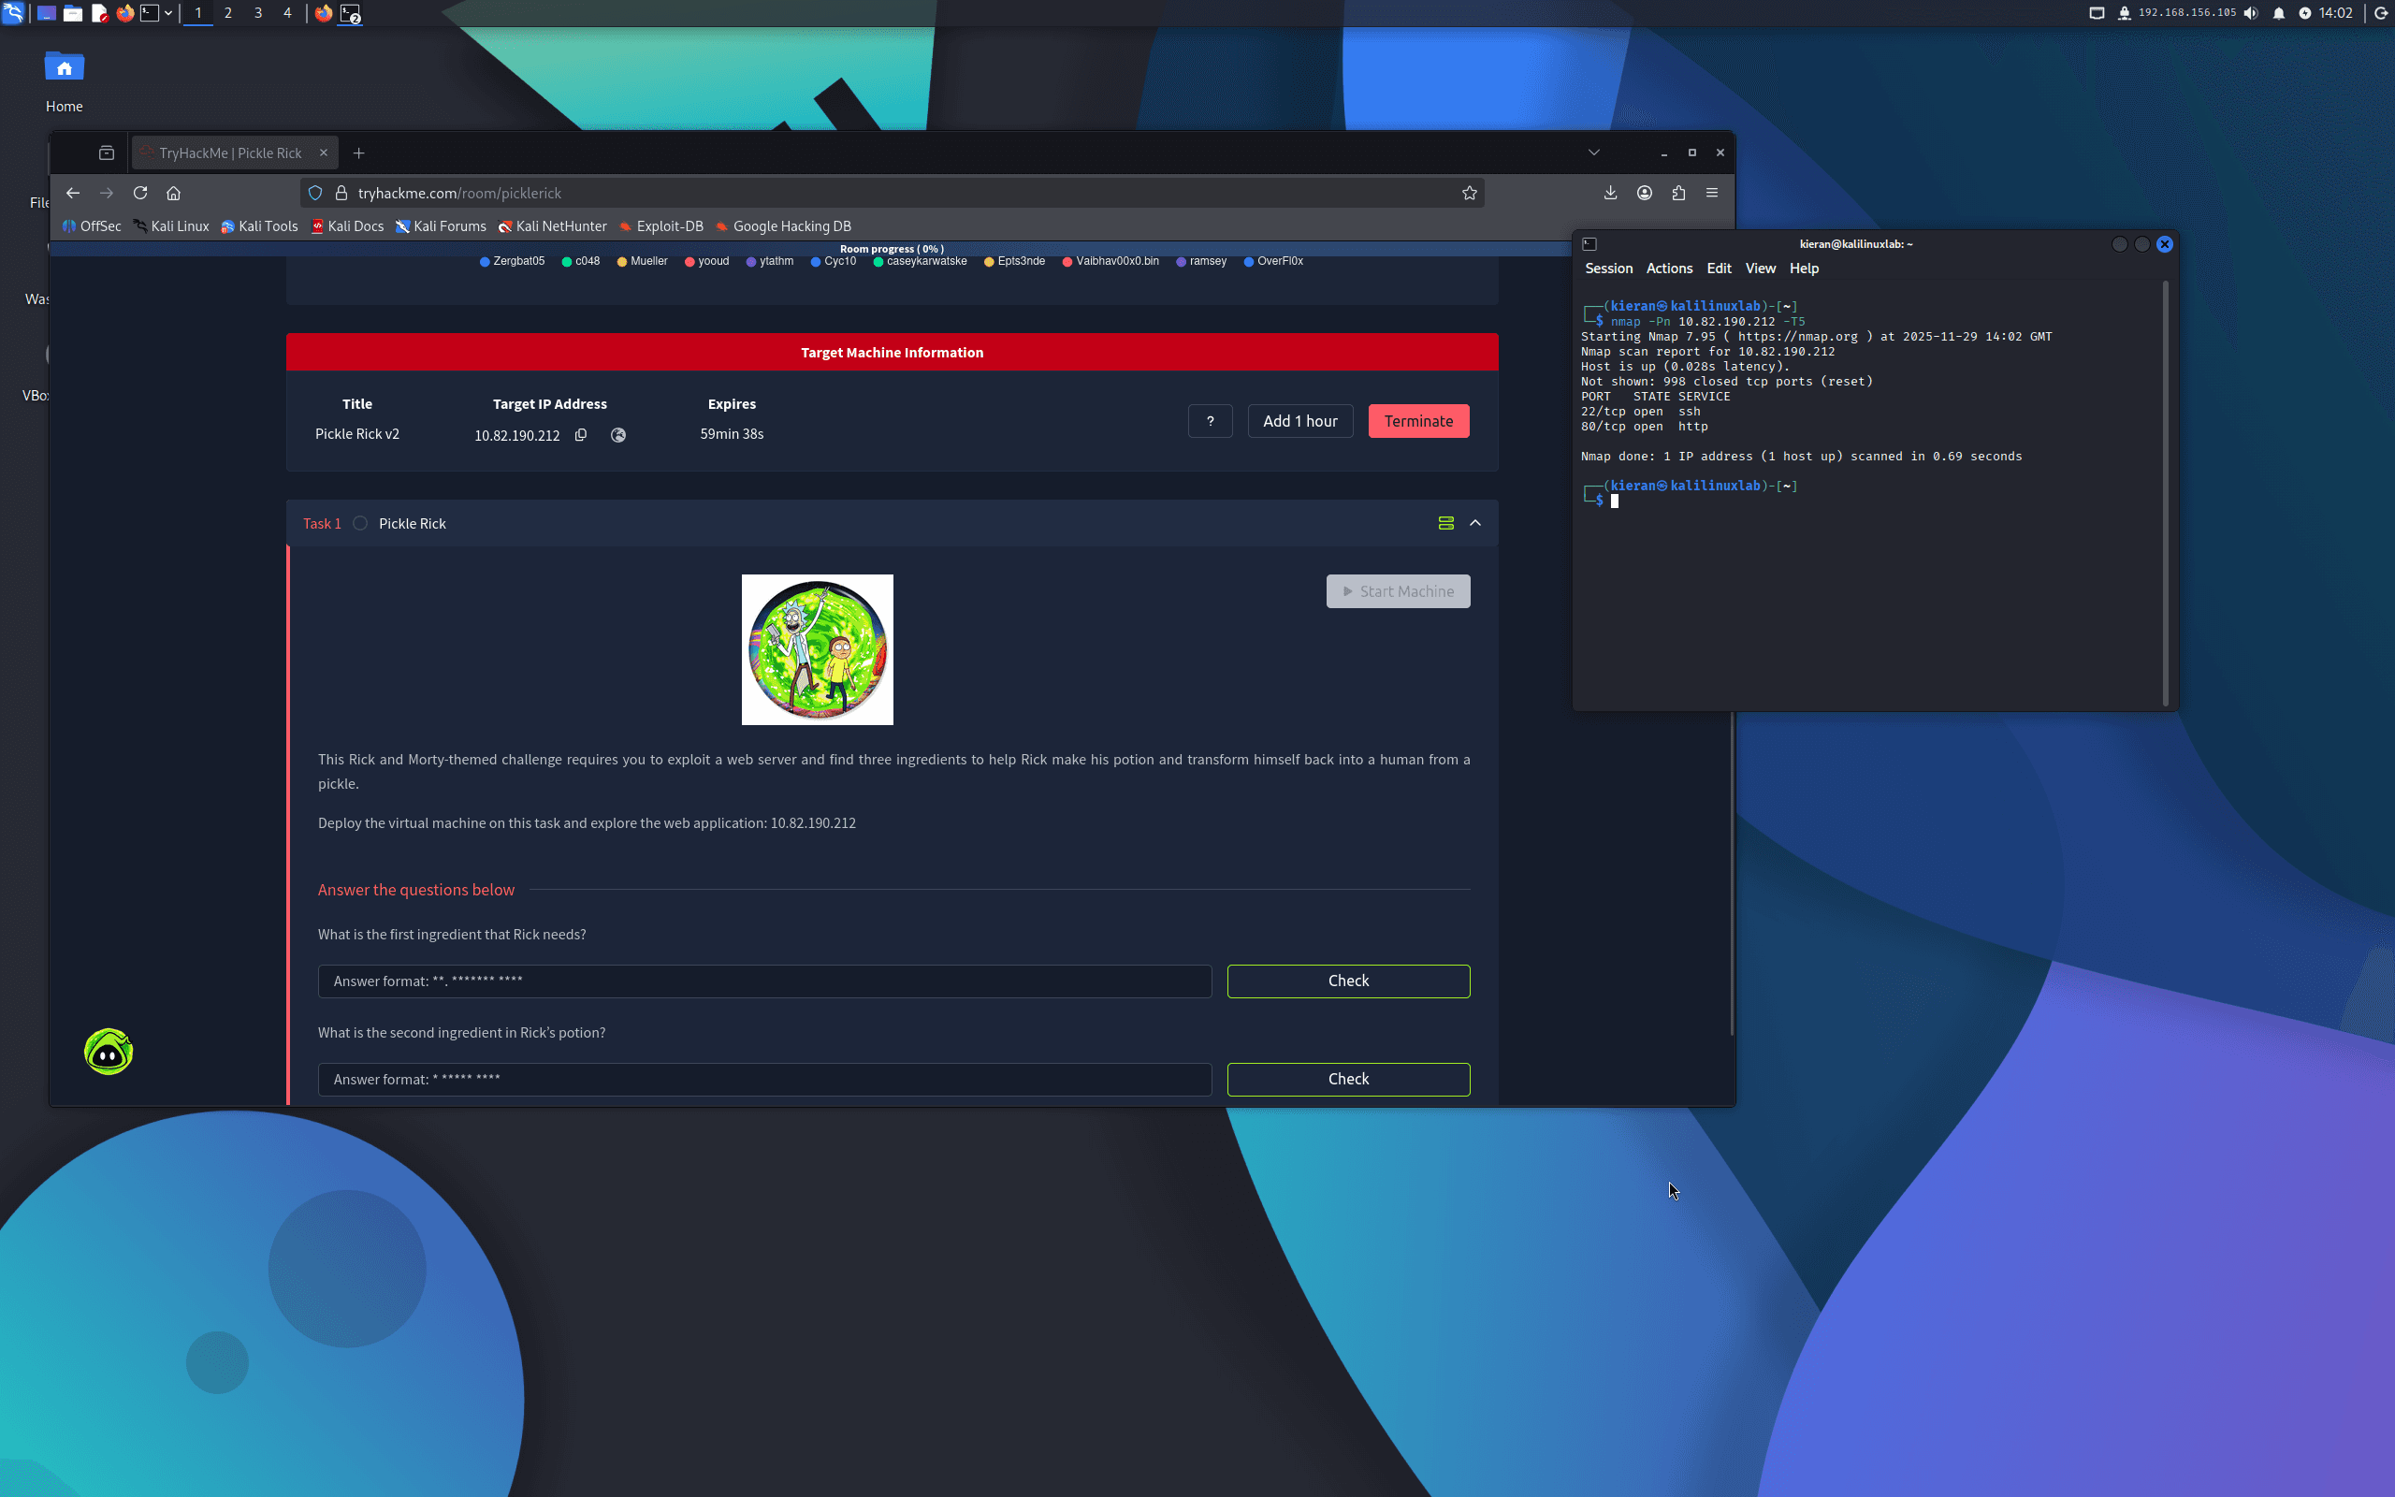Click the log out panel icon
The height and width of the screenshot is (1497, 2395).
click(x=2381, y=13)
